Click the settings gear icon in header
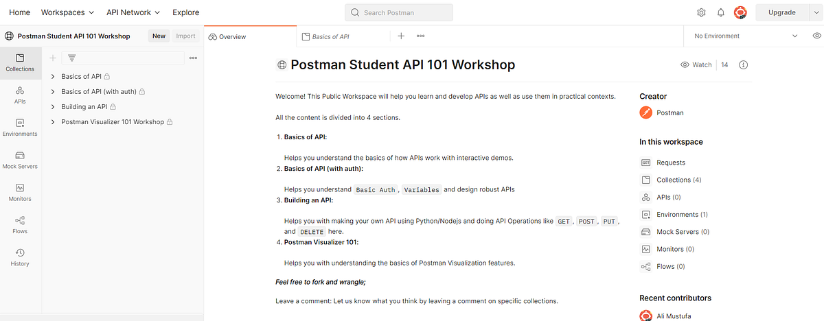 pyautogui.click(x=701, y=12)
